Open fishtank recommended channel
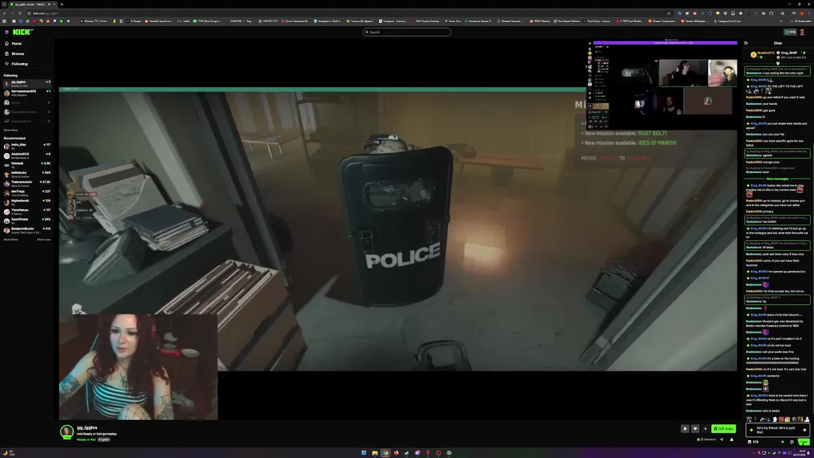 27,164
